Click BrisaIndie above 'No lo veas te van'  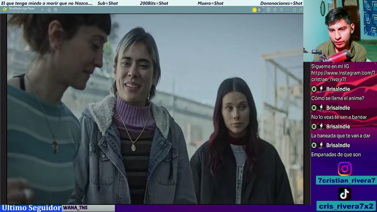(338, 108)
